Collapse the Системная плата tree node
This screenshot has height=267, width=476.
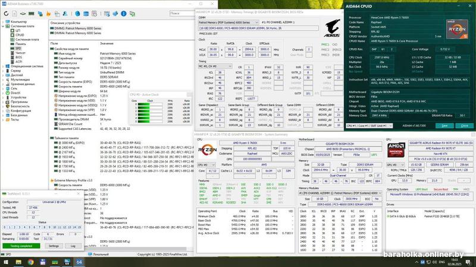(x=3, y=26)
